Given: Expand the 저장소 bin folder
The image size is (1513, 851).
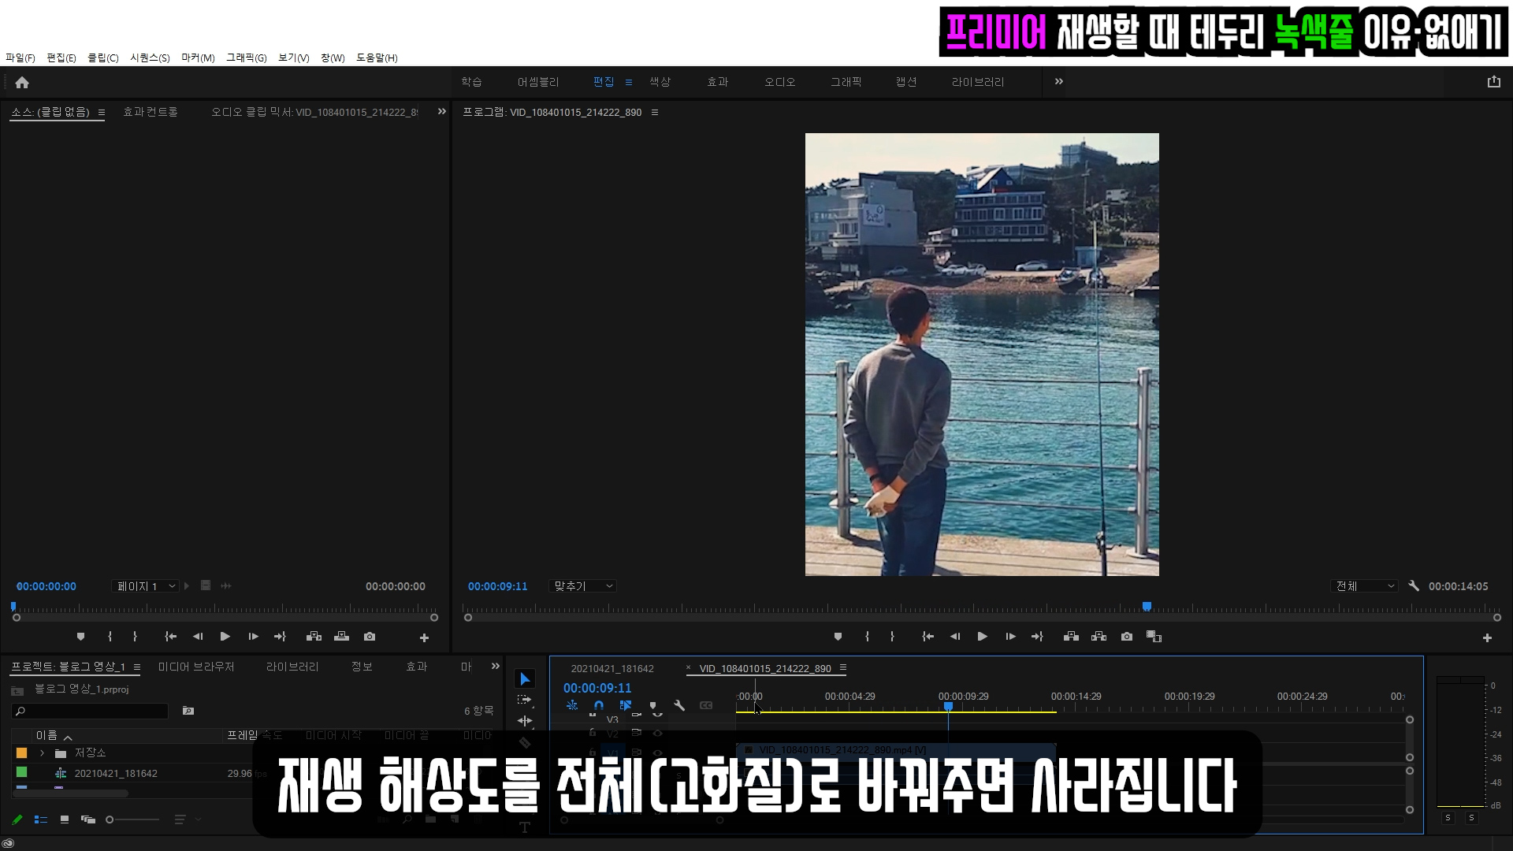Looking at the screenshot, I should click(x=42, y=753).
